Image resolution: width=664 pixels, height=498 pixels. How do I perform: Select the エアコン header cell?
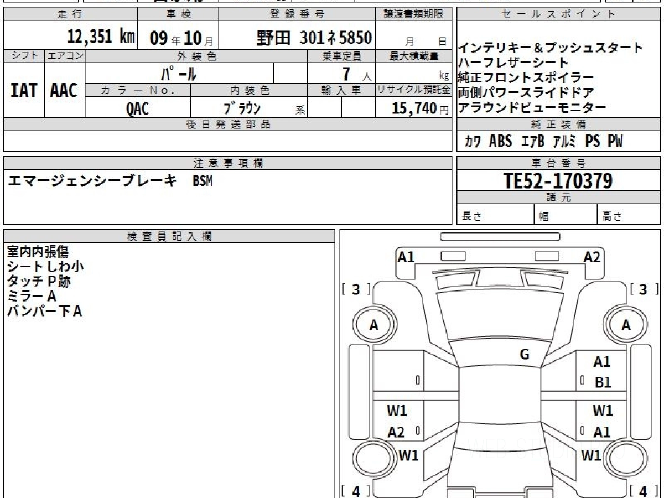coord(64,56)
